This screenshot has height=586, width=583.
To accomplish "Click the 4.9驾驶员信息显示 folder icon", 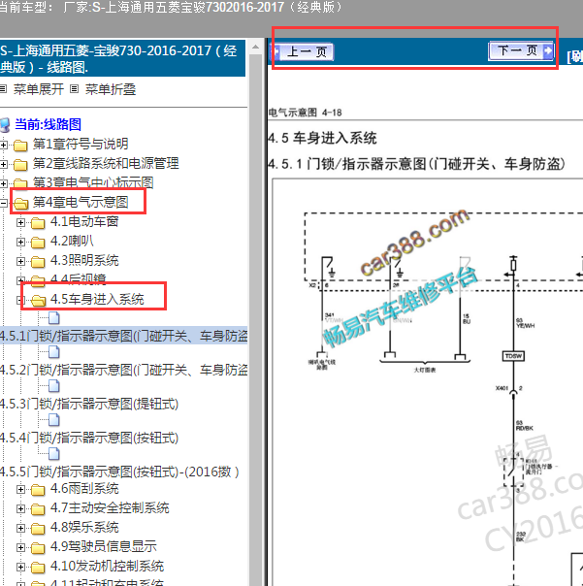I will (38, 548).
